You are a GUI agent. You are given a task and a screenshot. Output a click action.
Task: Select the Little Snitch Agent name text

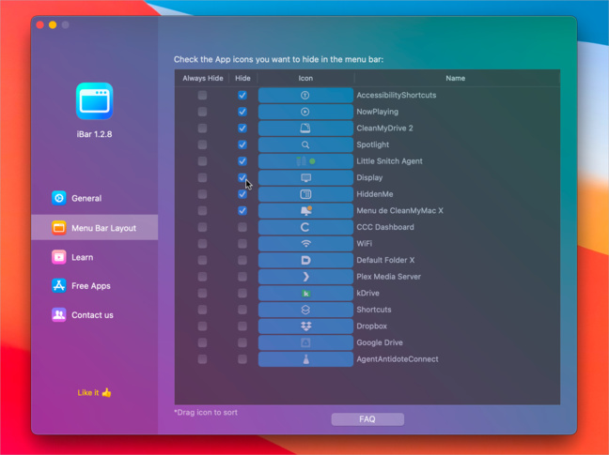[x=389, y=161]
